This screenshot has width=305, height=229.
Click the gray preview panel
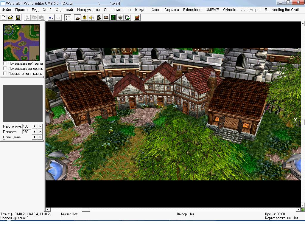(23, 103)
